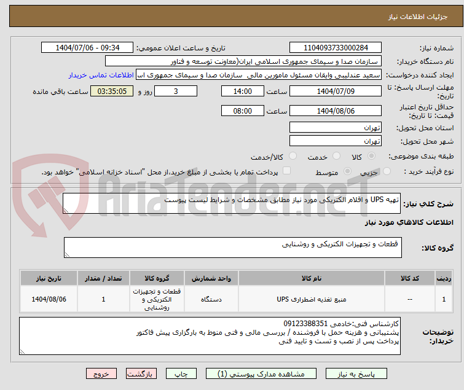Click the بازگشت back button
This screenshot has width=464, height=390.
point(141,374)
